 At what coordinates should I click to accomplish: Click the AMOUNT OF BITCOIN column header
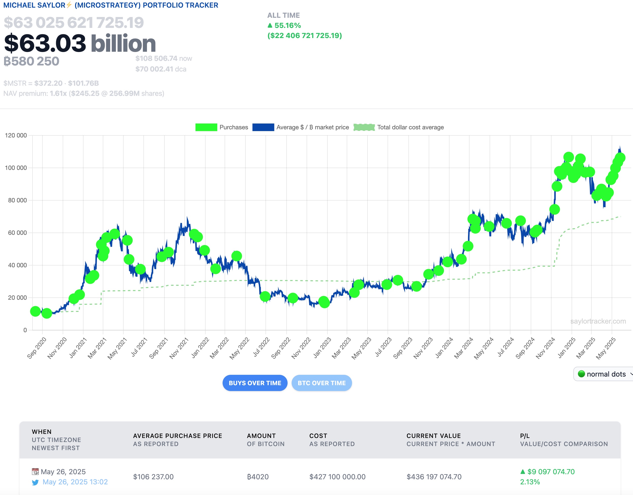coord(266,440)
